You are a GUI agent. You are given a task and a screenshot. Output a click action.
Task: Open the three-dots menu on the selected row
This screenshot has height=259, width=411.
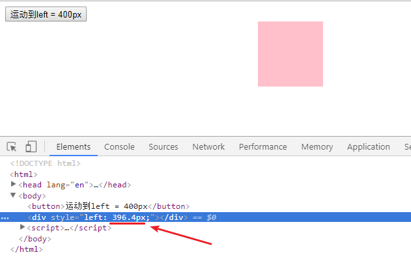[x=5, y=218]
